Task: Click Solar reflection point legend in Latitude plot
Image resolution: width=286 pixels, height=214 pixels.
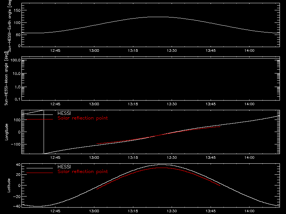Action: tap(83, 172)
